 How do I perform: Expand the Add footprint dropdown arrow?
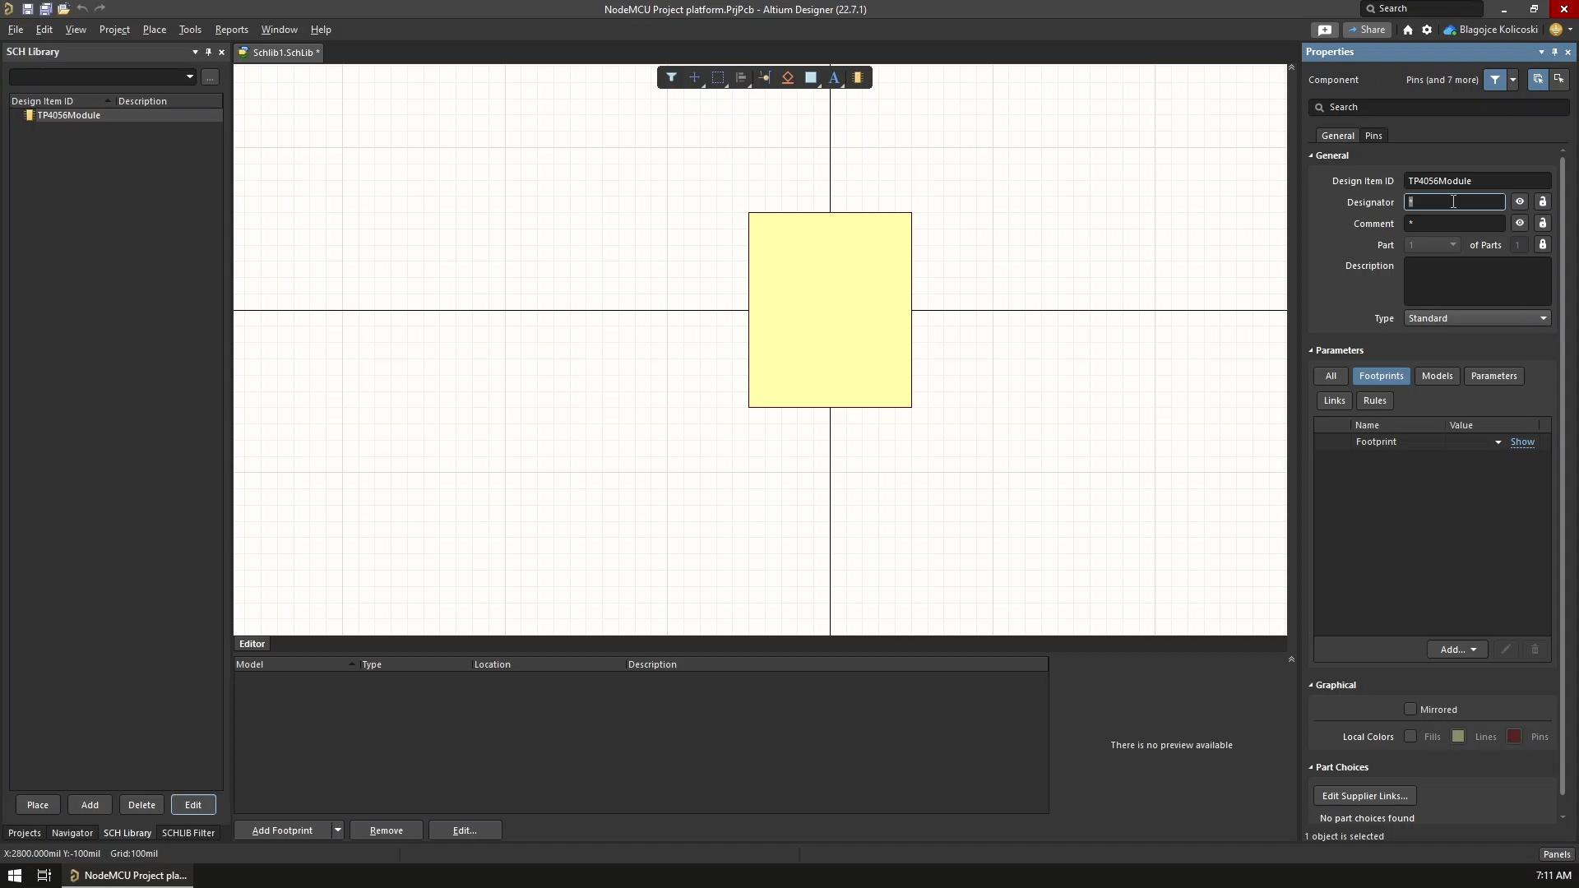[336, 830]
